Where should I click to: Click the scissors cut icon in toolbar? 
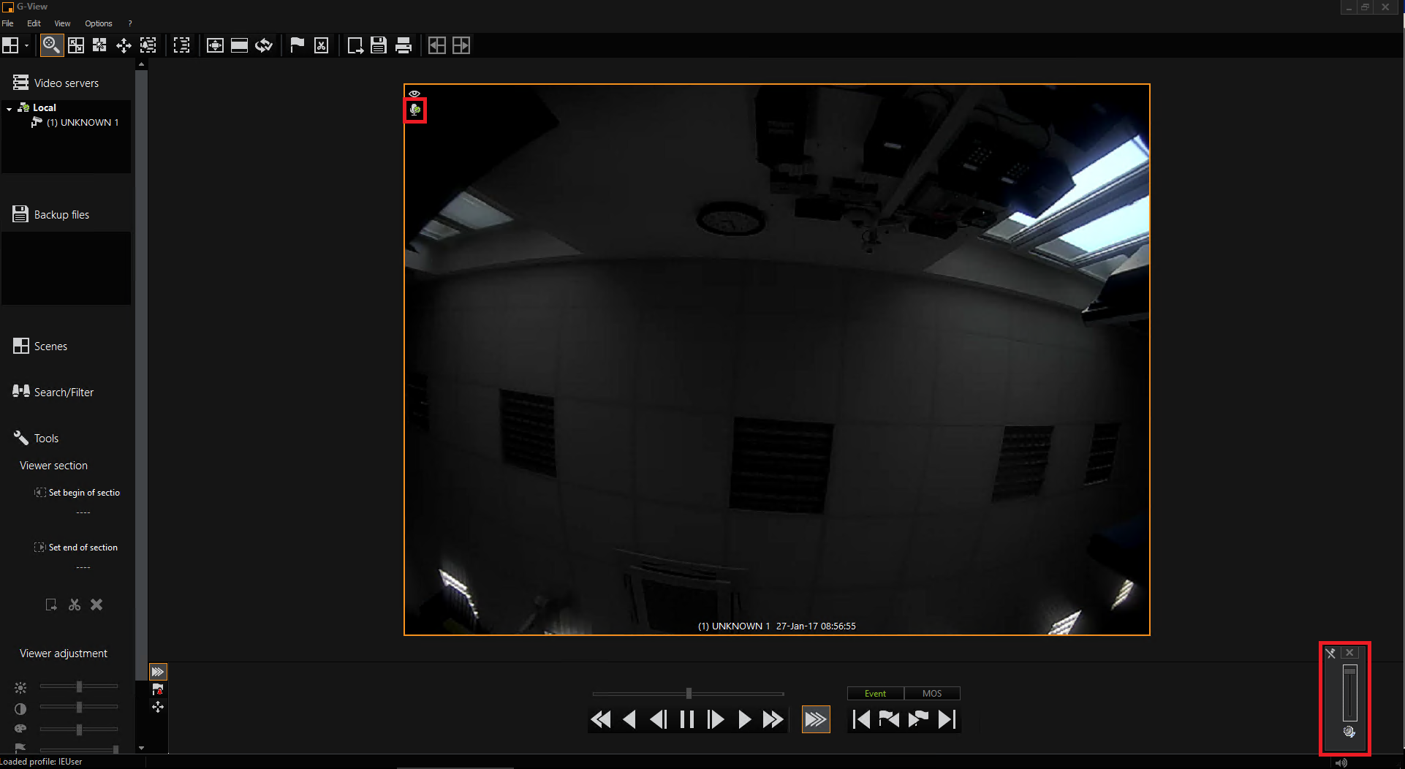point(321,45)
